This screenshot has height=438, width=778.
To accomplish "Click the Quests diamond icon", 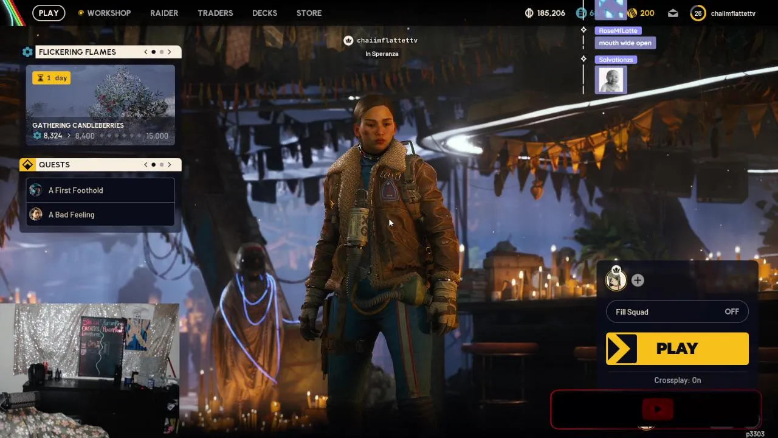I will tap(27, 164).
